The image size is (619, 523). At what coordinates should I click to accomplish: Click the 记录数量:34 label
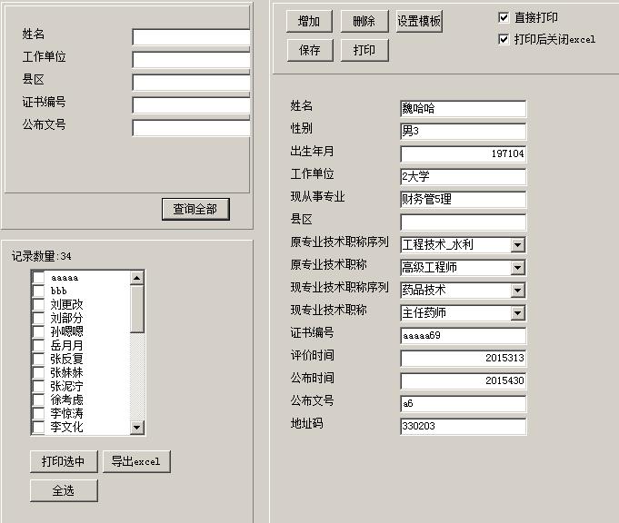[42, 256]
